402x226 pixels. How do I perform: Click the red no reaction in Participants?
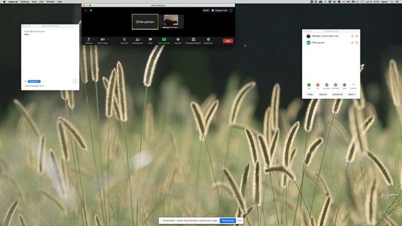[318, 85]
